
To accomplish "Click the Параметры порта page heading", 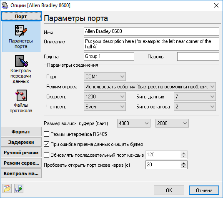I will 76,18.
